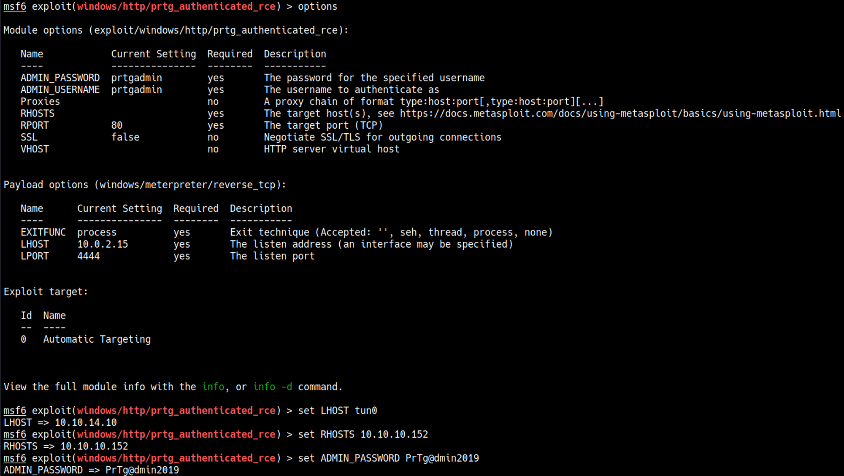Click the SSL false setting value
Screen dimensions: 844x476
(x=125, y=137)
